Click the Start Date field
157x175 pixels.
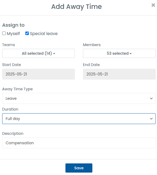[39, 74]
